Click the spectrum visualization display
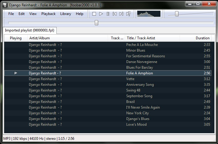 coord(149,14)
